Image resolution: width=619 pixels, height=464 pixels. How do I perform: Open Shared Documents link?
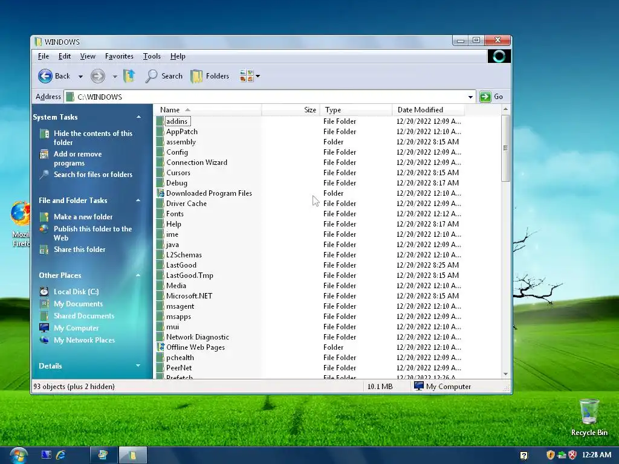pos(83,315)
